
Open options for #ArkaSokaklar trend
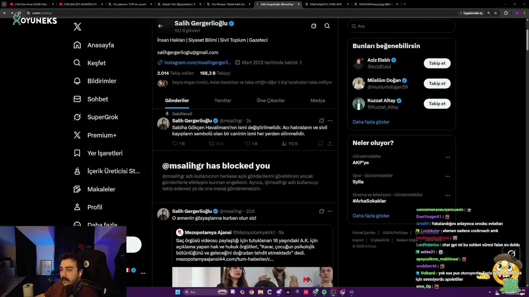(x=448, y=196)
